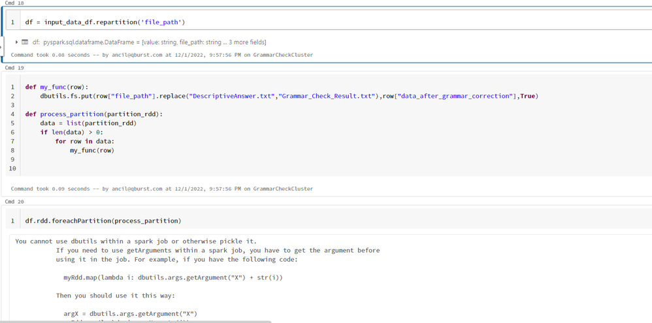652x323 pixels.
Task: Click the empty line 9 in Cmd 19
Action: click(x=131, y=159)
